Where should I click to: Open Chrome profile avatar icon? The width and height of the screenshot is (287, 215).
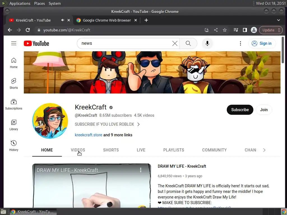(x=254, y=30)
